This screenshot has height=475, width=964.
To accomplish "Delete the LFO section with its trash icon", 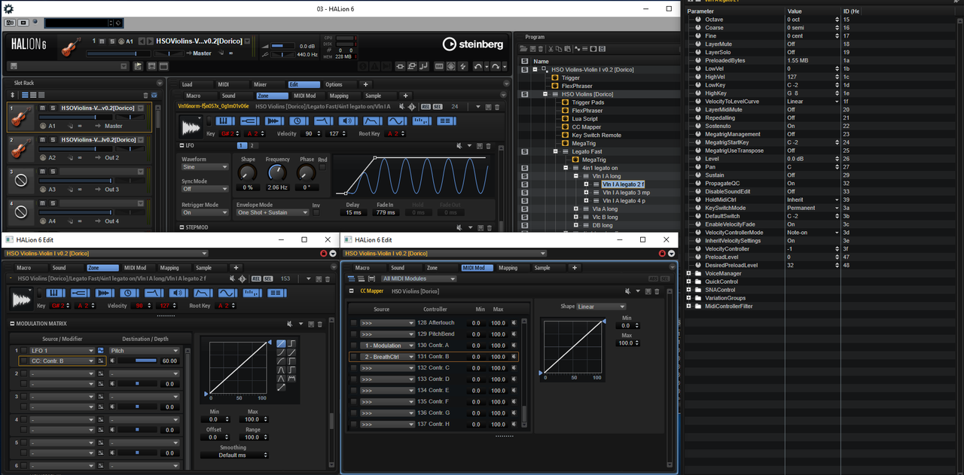I will click(488, 146).
